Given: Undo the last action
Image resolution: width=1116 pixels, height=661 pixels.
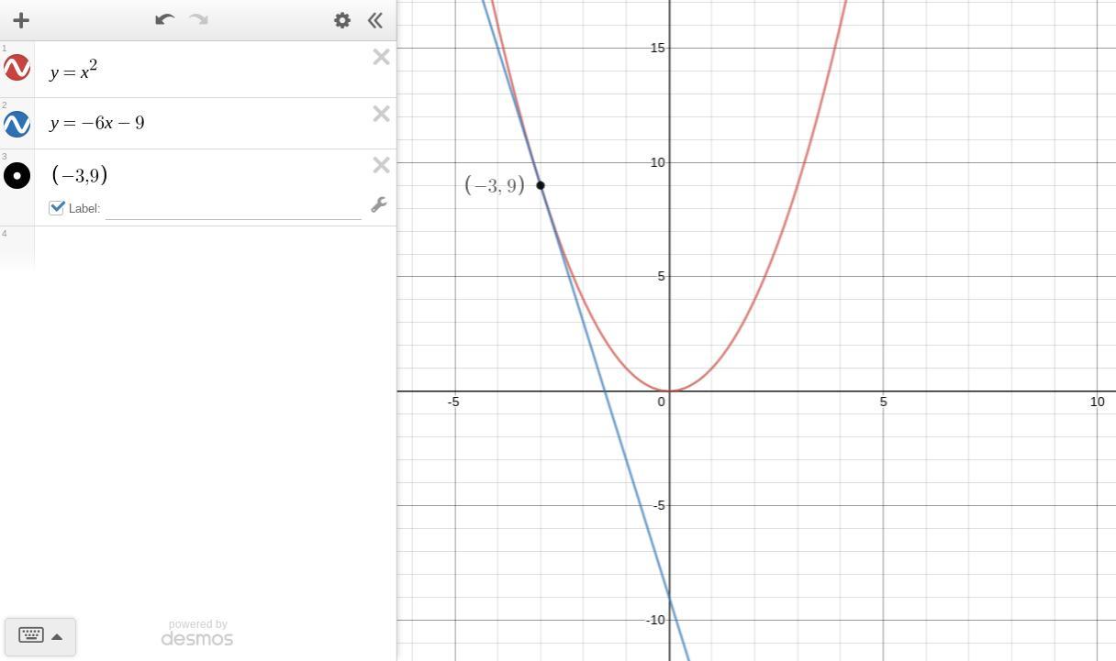Looking at the screenshot, I should [x=164, y=19].
